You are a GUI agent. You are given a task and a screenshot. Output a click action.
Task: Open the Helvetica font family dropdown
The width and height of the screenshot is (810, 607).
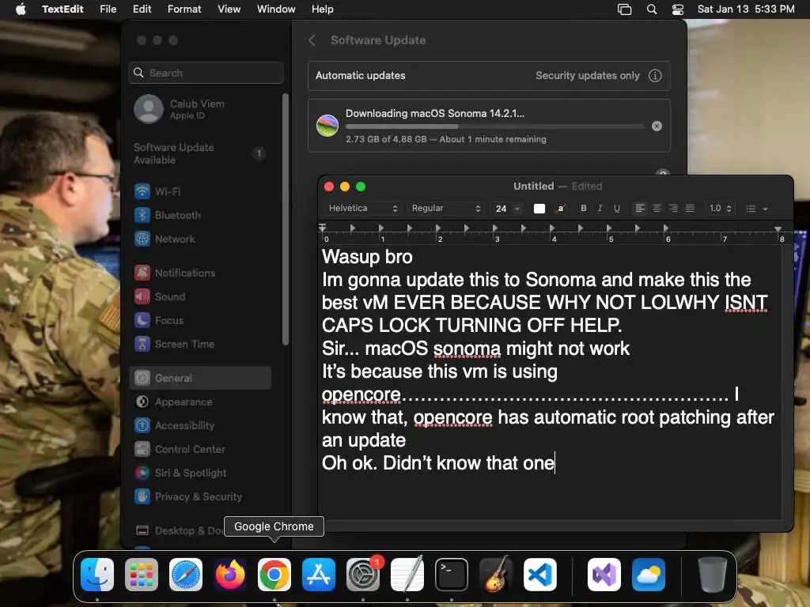pos(362,208)
